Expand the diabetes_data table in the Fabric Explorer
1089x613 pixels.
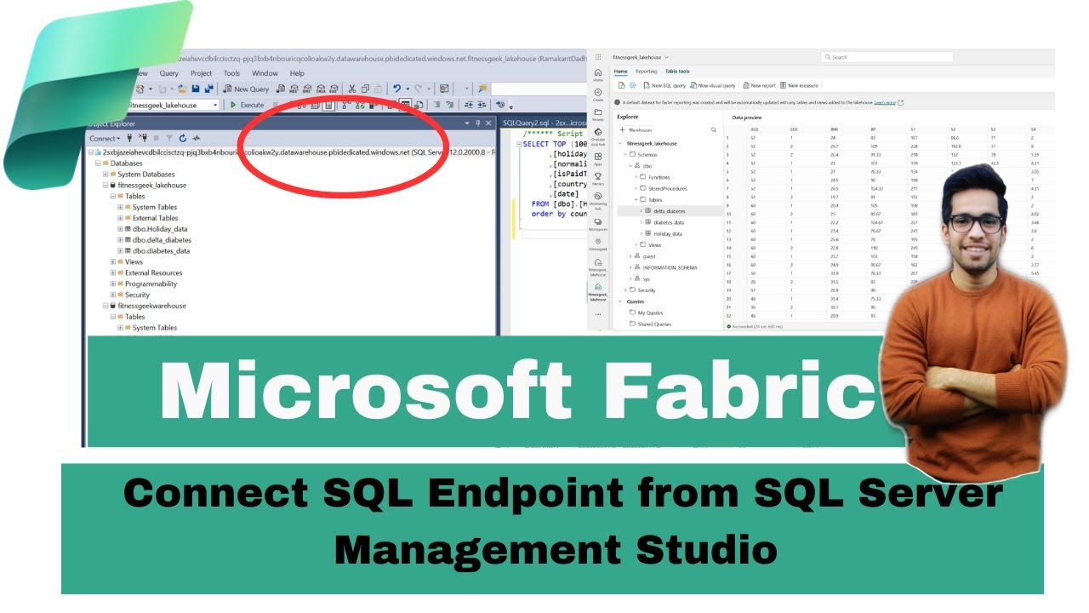point(641,222)
